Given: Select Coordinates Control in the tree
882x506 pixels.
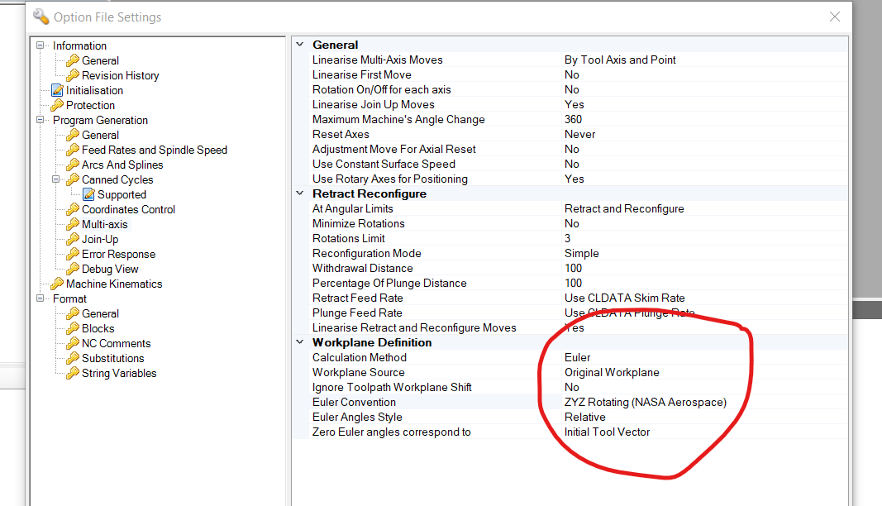Looking at the screenshot, I should point(128,209).
